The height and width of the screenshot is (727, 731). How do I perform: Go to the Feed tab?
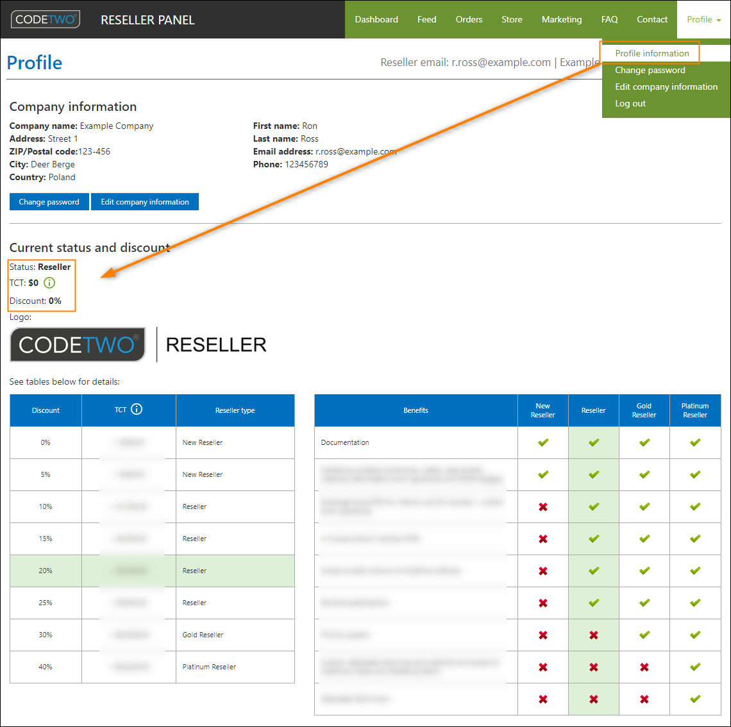426,20
